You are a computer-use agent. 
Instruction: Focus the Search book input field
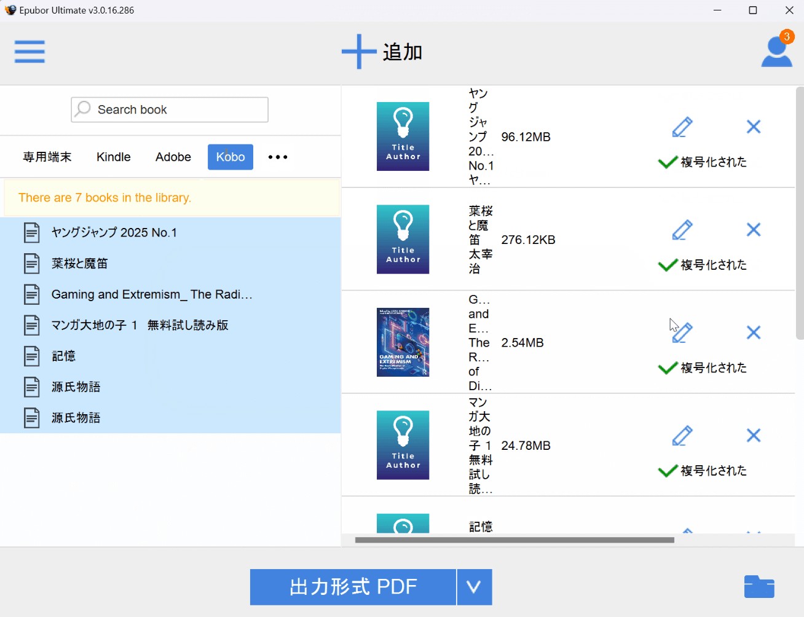coord(178,110)
